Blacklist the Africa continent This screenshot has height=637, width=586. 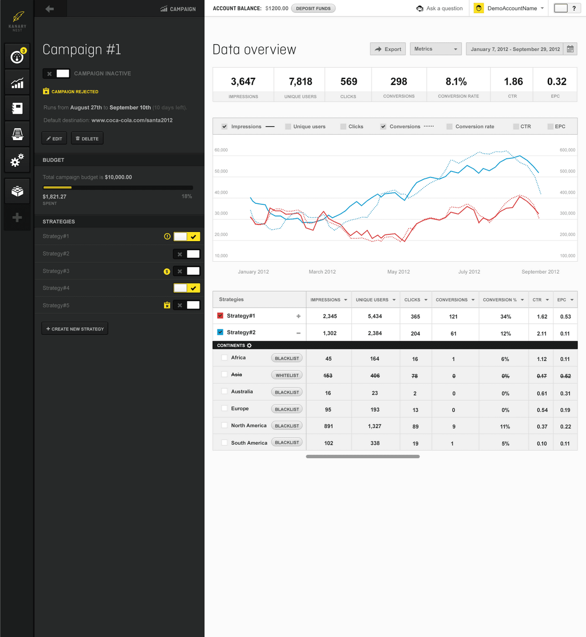(x=287, y=358)
